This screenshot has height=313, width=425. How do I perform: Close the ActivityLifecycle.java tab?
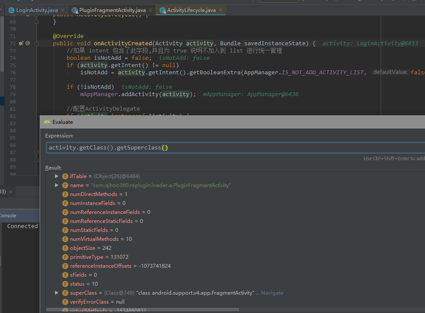point(220,10)
